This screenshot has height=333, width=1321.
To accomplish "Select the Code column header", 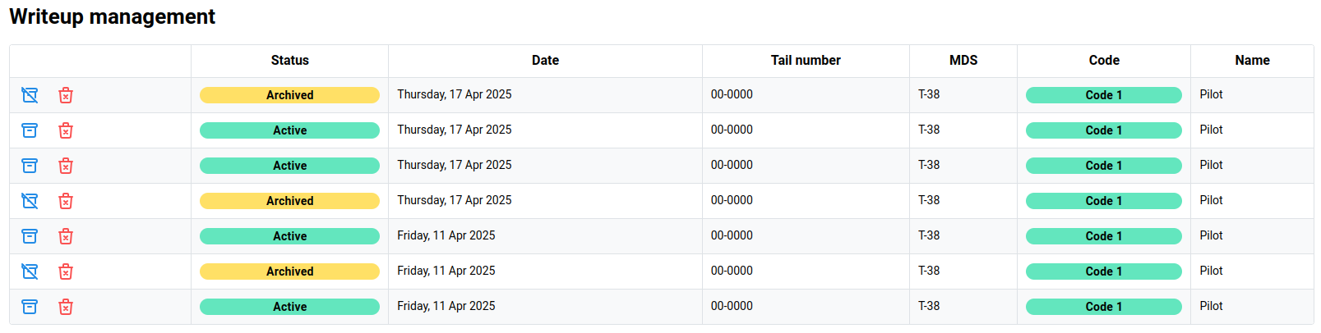I will click(1104, 61).
